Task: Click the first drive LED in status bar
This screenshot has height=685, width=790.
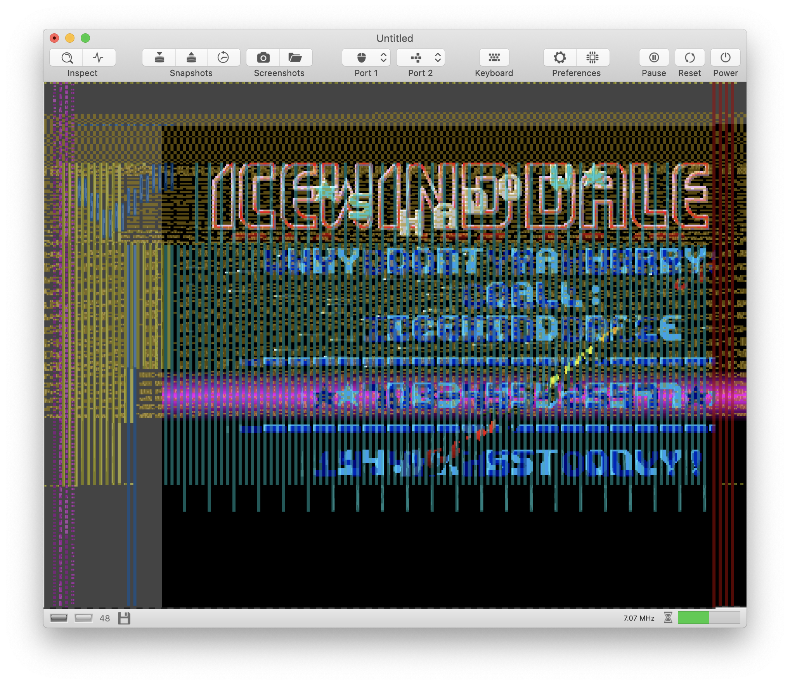Action: click(x=59, y=618)
